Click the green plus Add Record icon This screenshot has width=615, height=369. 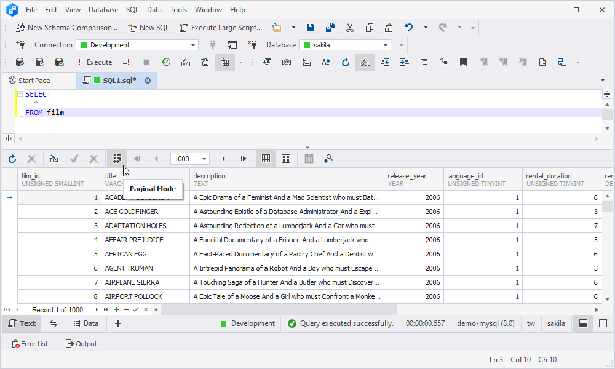tap(116, 309)
